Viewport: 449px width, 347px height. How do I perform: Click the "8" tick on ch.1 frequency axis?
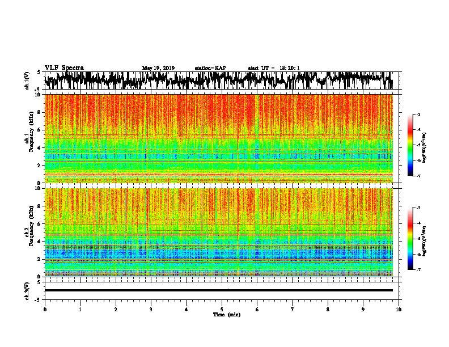(39, 112)
